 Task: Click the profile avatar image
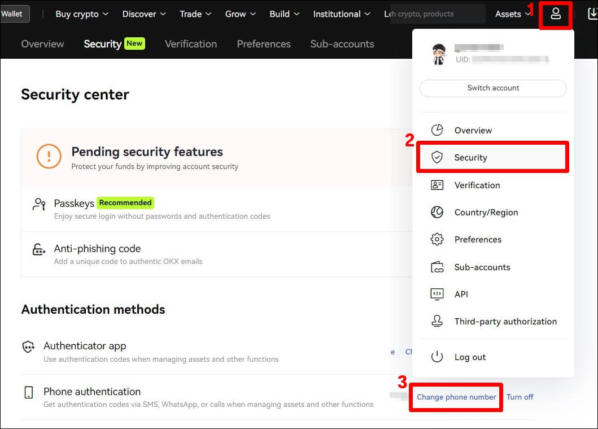point(439,54)
